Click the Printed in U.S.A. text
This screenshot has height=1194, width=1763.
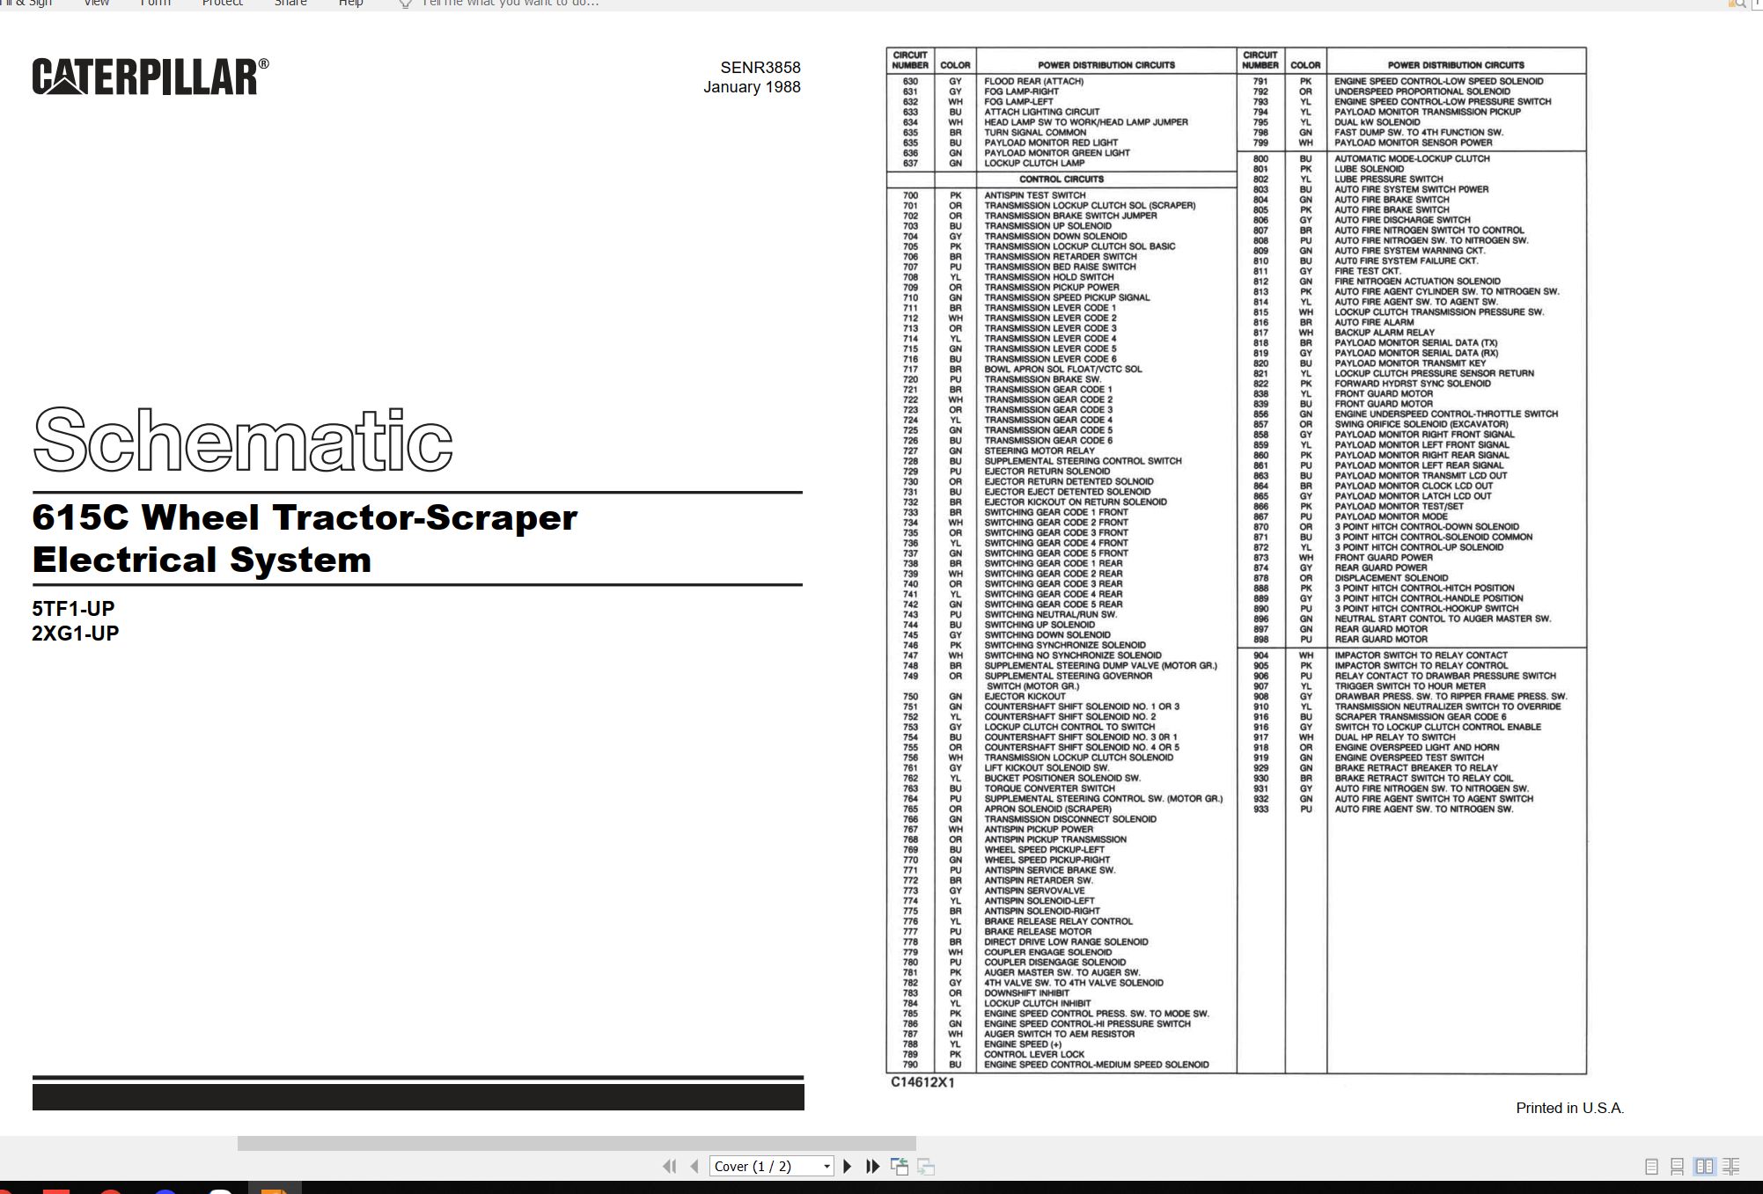pos(1569,1109)
